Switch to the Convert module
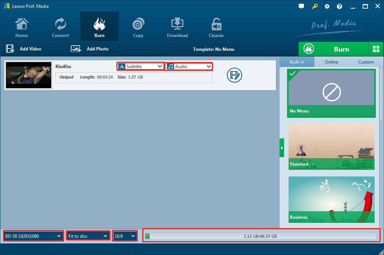 click(x=60, y=28)
